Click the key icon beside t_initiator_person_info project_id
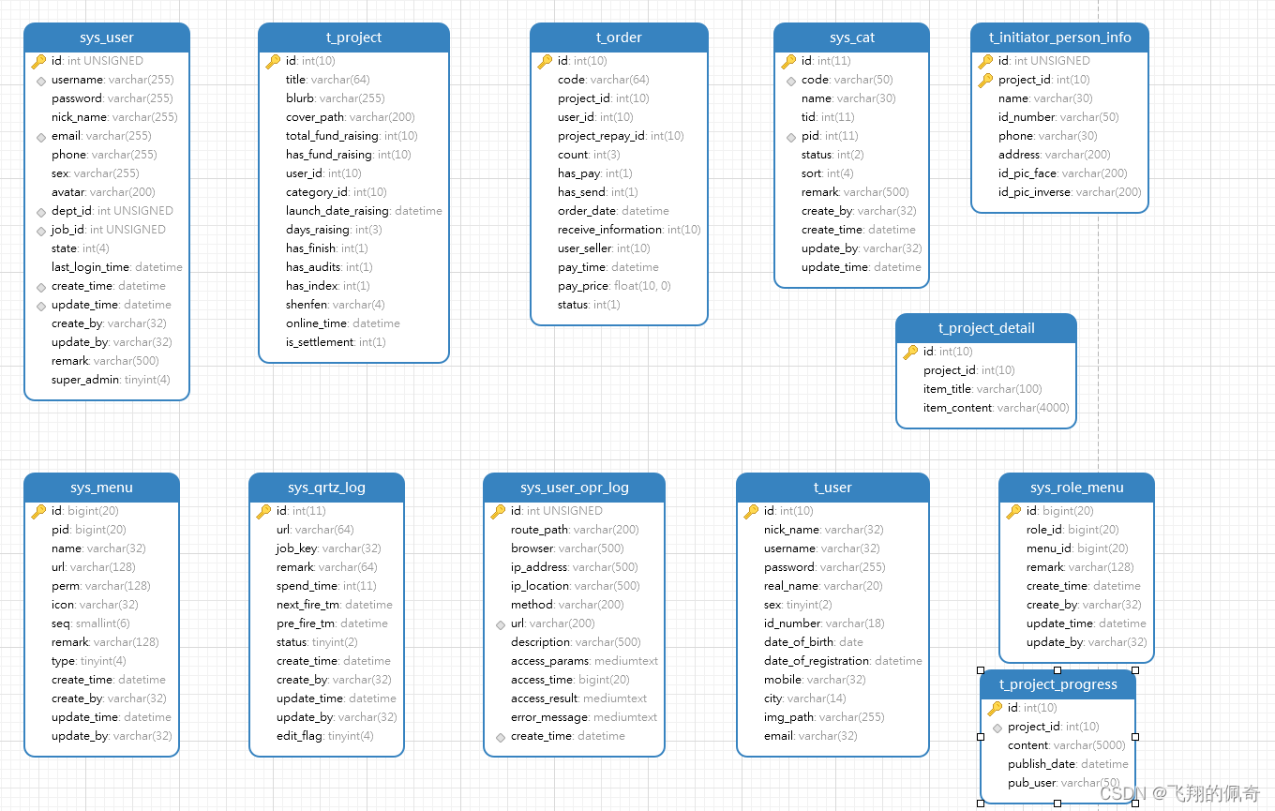 985,80
